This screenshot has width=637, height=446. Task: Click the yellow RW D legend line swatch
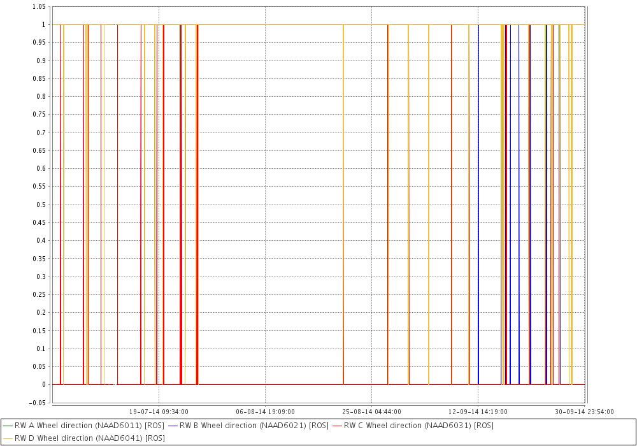click(x=8, y=438)
